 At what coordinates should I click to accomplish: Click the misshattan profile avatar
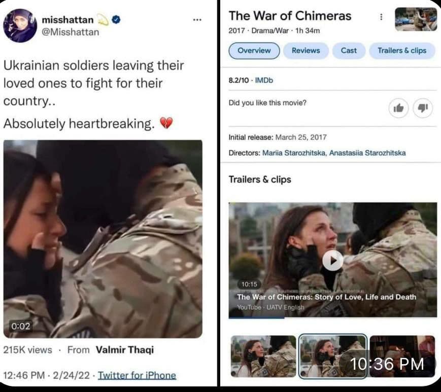pyautogui.click(x=20, y=25)
